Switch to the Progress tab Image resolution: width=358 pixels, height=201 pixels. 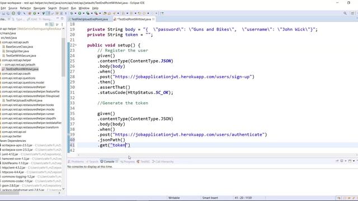(128, 161)
